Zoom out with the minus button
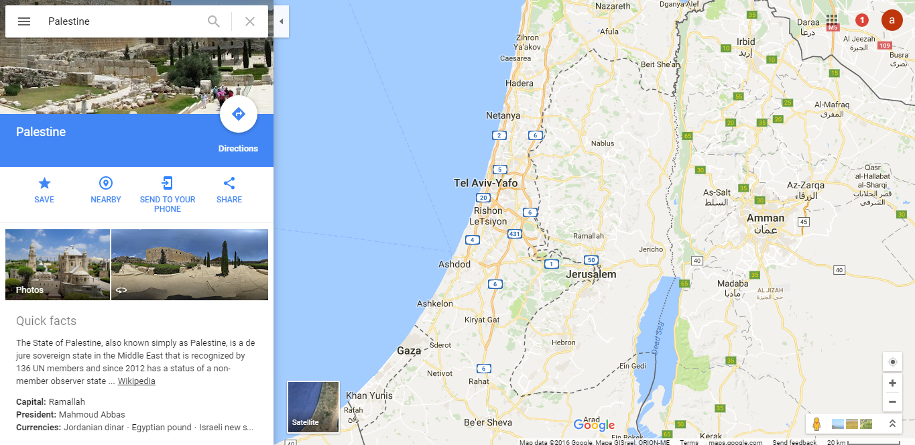Screen dimensions: 915x445 click(x=892, y=402)
